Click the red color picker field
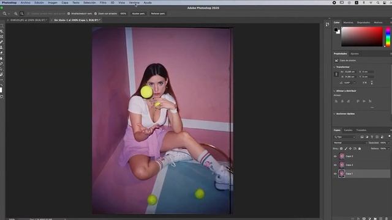The height and width of the screenshot is (220, 392). pos(362,37)
